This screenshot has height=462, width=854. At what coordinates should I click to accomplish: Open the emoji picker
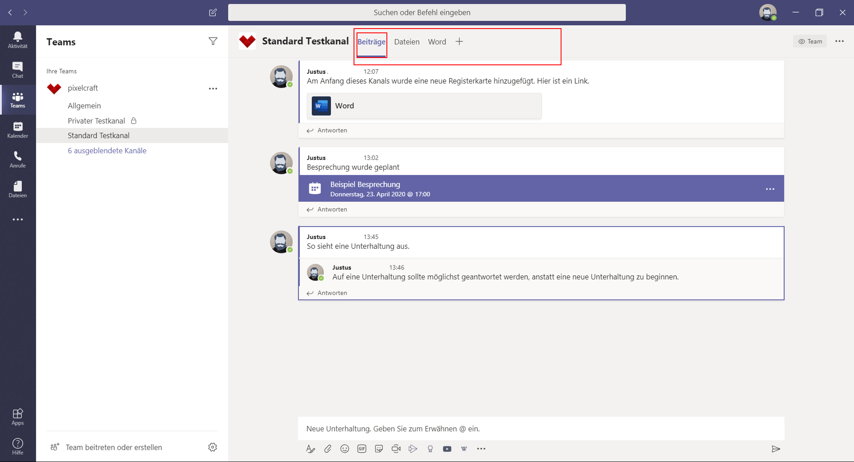[x=345, y=449]
